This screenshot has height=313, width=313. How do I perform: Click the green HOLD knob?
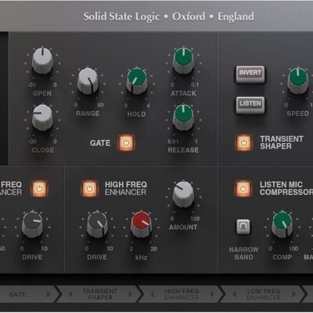click(137, 81)
